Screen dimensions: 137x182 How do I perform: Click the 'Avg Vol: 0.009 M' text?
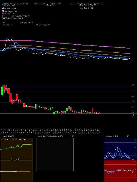[x=87, y=5]
